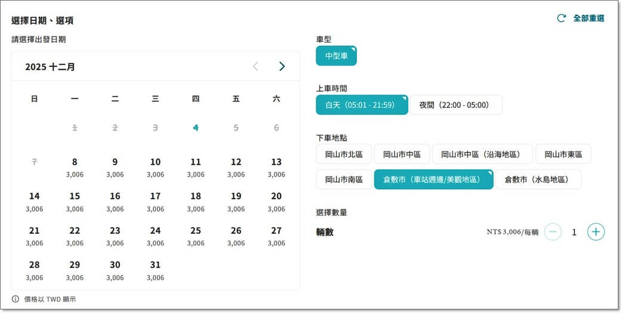622x313 pixels.
Task: Pick December 25 on the calendar
Action: (x=196, y=235)
